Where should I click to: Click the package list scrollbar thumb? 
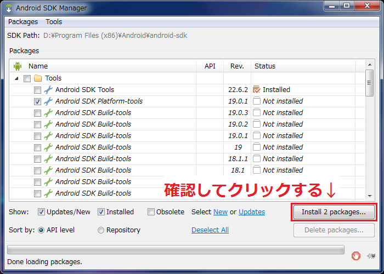[x=370, y=83]
